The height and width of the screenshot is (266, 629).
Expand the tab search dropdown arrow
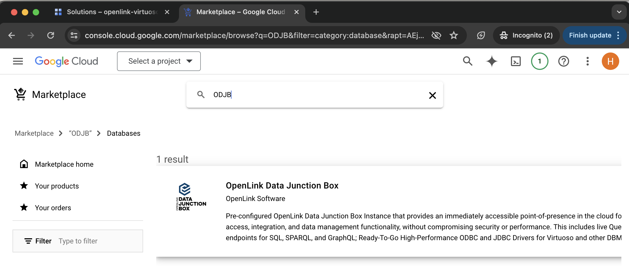click(619, 12)
